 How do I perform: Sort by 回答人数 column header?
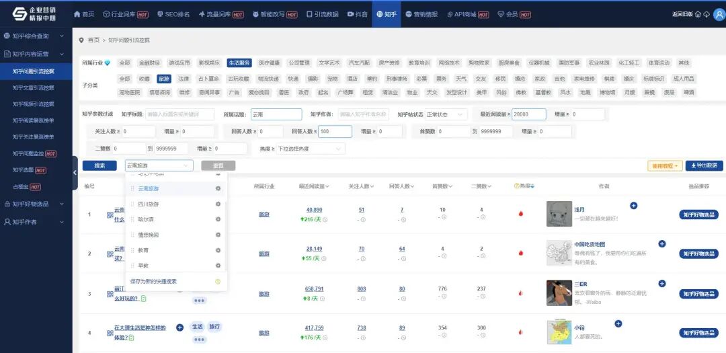(402, 186)
